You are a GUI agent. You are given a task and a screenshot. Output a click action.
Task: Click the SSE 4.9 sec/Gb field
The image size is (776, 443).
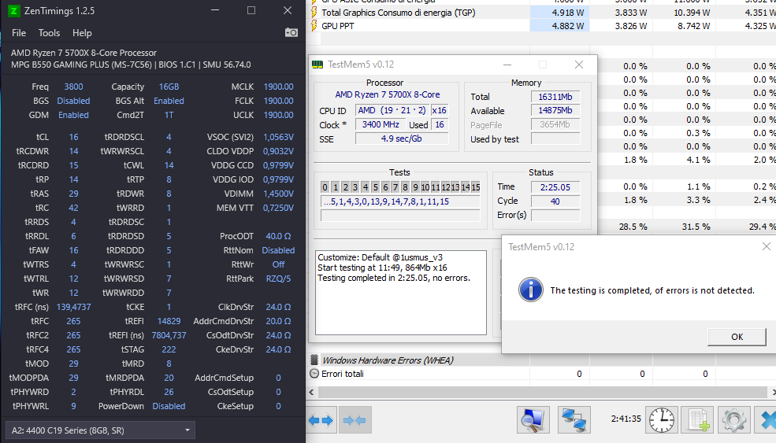click(x=401, y=139)
